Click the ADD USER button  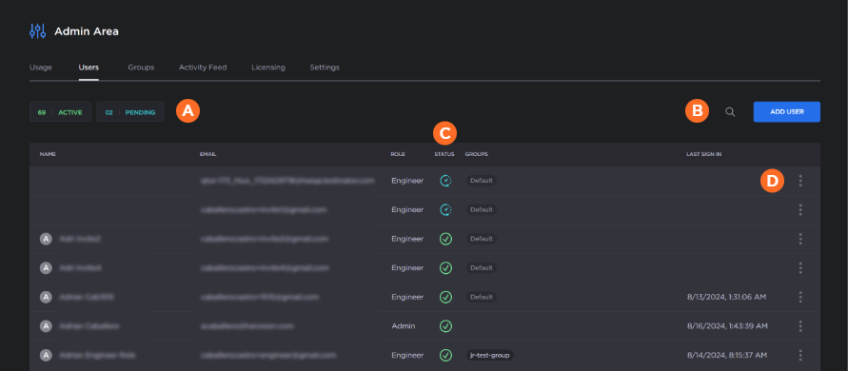(x=787, y=112)
